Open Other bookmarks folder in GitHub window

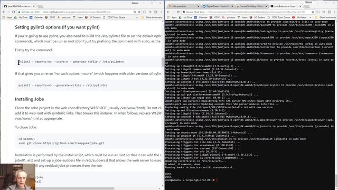[152, 17]
